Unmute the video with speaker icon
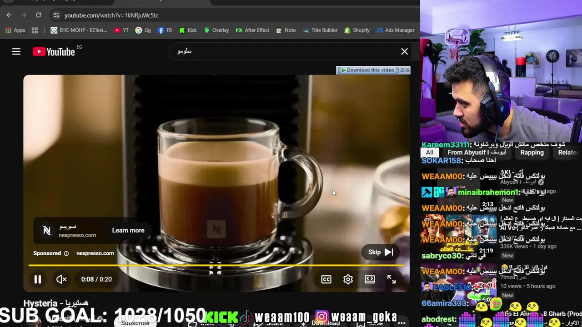 [61, 279]
